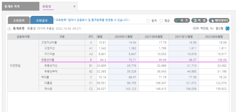
Task: Select the 조회결과 tab
Action: [x=42, y=21]
